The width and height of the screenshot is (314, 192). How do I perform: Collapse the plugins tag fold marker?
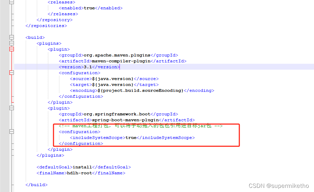(11, 43)
